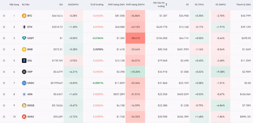Image resolution: width=253 pixels, height=123 pixels.
Task: Sort by Giá(24h%) column header
Action: point(73,5)
